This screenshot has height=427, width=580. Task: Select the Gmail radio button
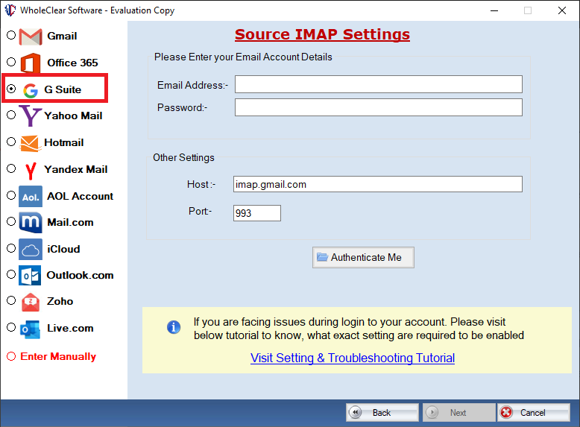[11, 35]
